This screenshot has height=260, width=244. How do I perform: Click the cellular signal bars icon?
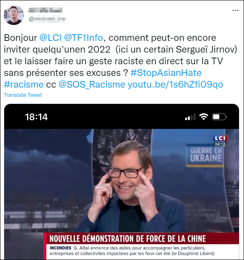(190, 117)
